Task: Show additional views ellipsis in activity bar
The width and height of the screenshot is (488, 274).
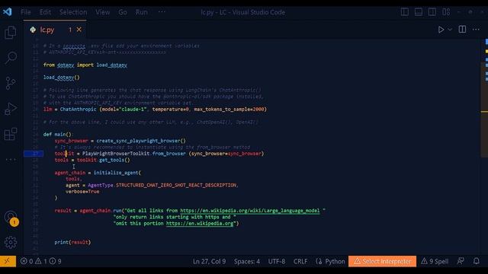Action: tap(11, 159)
